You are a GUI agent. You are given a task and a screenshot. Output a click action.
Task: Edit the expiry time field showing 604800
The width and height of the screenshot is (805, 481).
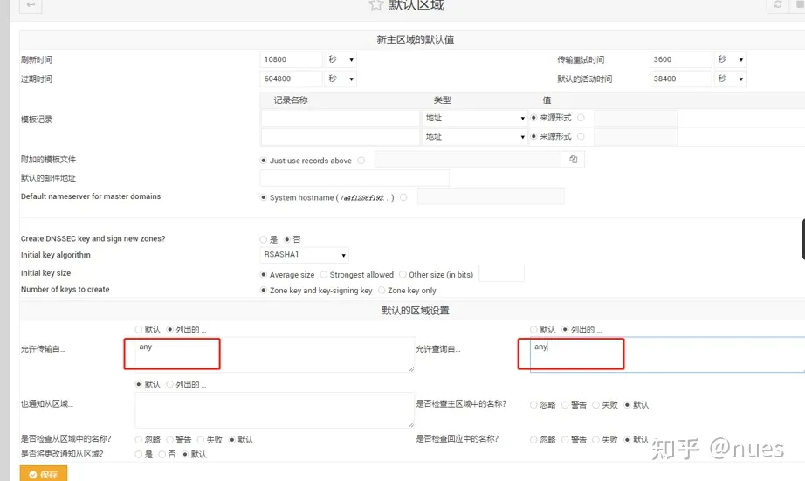click(x=291, y=79)
